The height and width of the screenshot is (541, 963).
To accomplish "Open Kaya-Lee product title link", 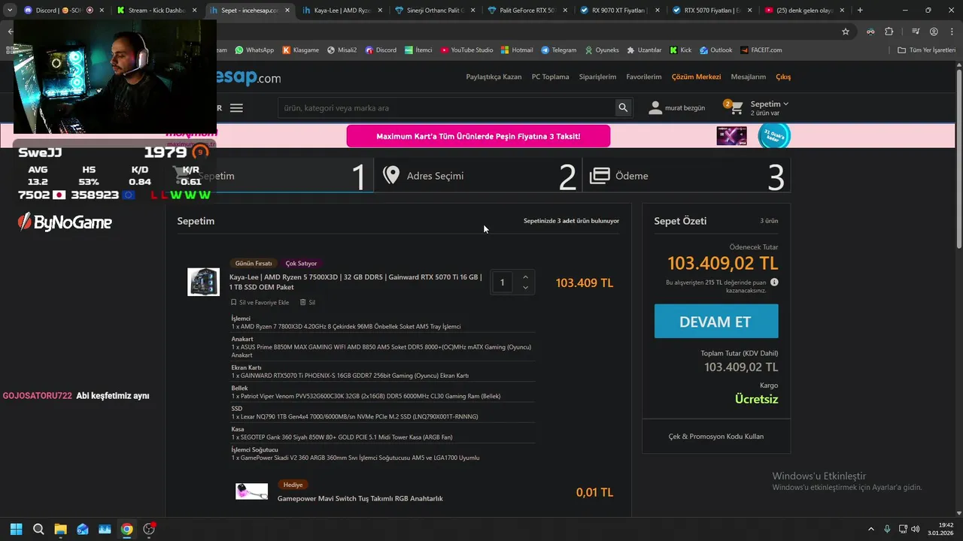I will click(x=356, y=282).
